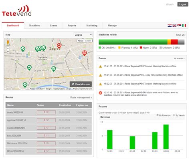This screenshot has width=190, height=159.
Task: Open All events link in Events panel
Action: click(x=179, y=58)
